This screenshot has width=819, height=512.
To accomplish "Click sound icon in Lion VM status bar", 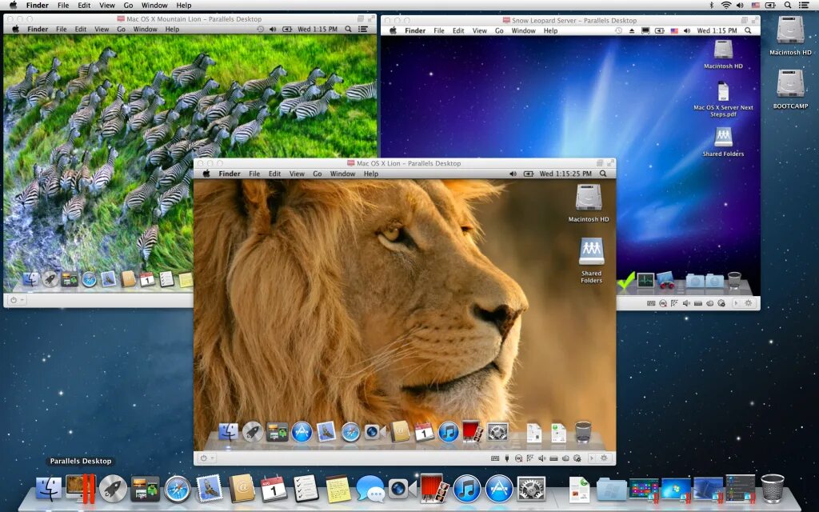I will click(x=541, y=458).
